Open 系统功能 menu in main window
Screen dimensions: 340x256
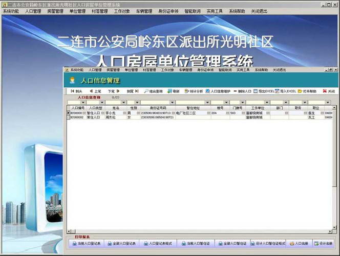tap(11, 11)
